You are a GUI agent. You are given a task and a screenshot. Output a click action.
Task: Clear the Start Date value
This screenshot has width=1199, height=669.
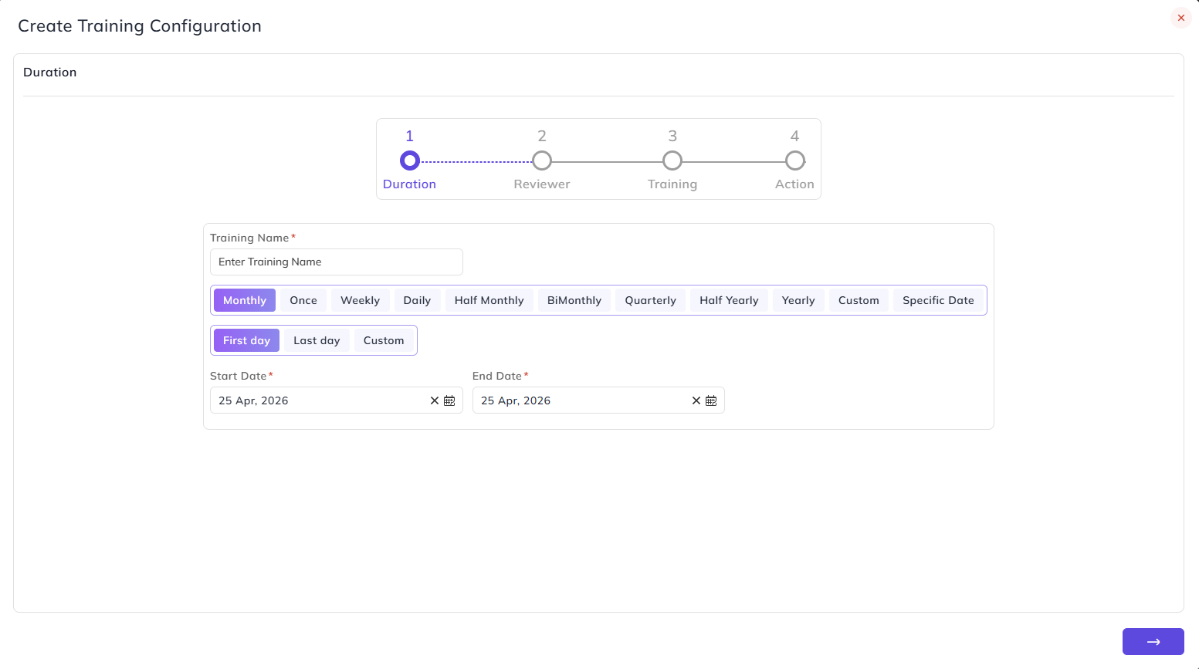click(x=435, y=400)
